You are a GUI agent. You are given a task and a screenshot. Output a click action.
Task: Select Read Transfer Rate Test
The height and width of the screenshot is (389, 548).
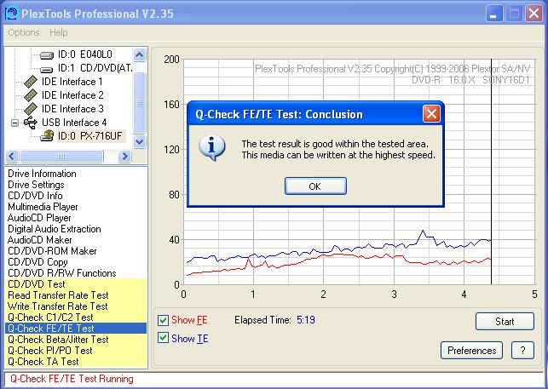point(76,295)
